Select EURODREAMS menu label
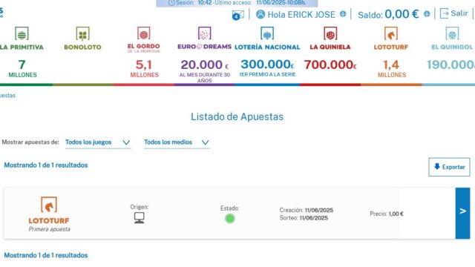Viewport: 475px width, 267px height. [x=205, y=47]
